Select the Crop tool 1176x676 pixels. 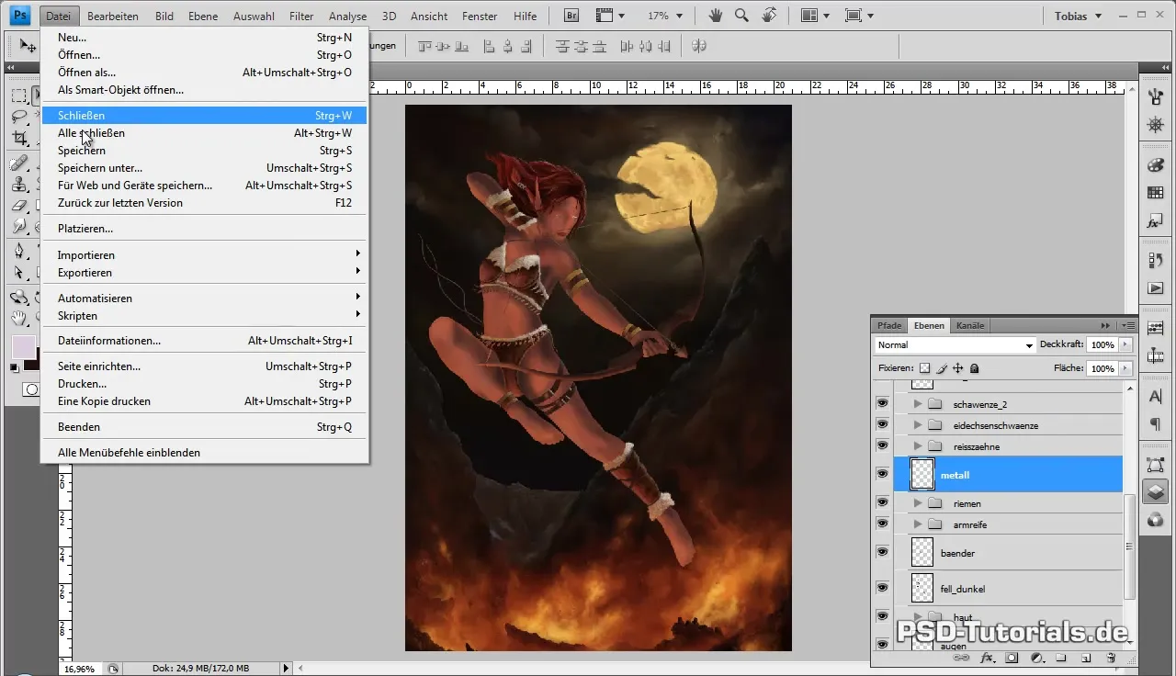pos(19,138)
